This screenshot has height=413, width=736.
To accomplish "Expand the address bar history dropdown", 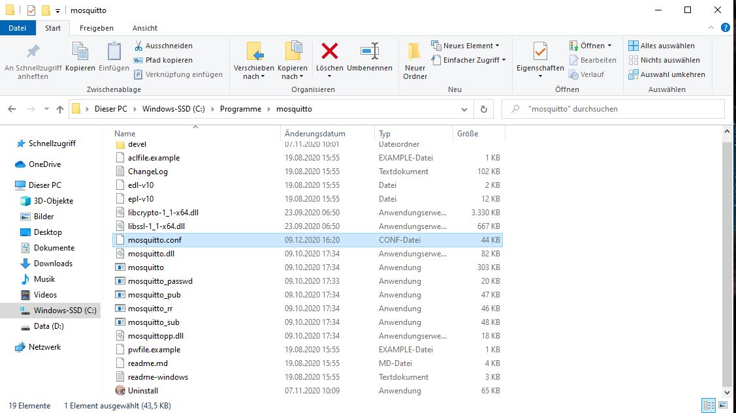I will pyautogui.click(x=464, y=109).
